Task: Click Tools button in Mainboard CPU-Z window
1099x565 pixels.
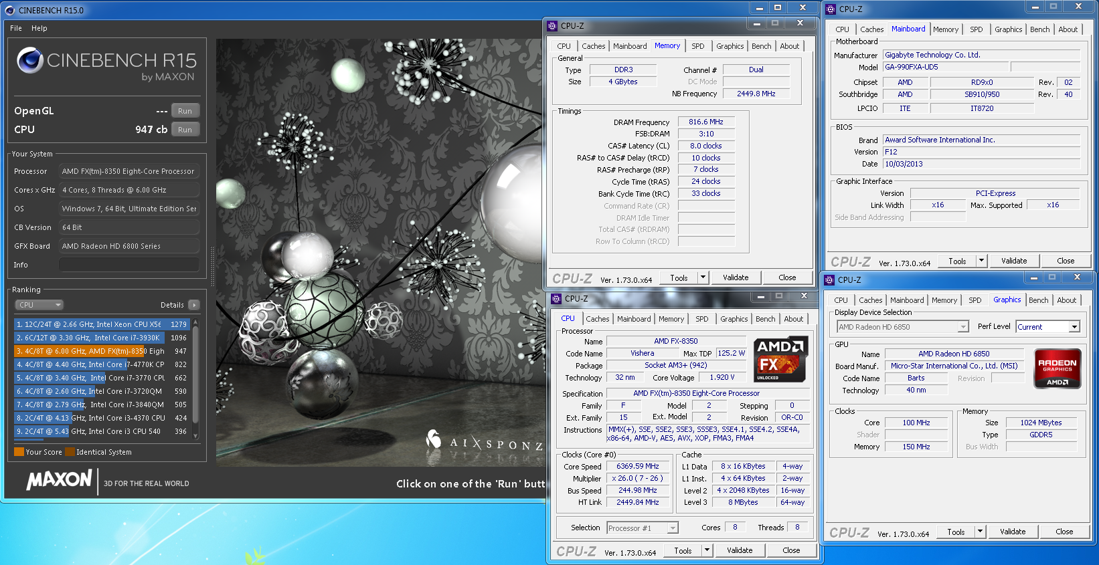Action: [x=957, y=261]
